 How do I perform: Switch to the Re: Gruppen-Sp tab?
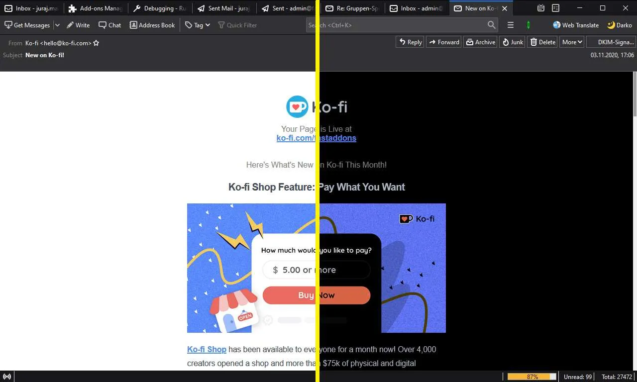(x=352, y=8)
